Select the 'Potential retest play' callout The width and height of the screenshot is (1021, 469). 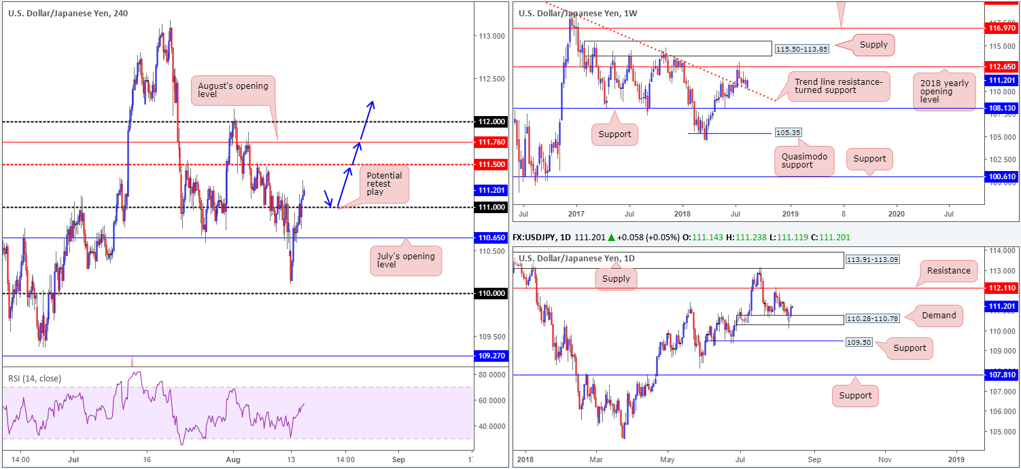point(384,185)
